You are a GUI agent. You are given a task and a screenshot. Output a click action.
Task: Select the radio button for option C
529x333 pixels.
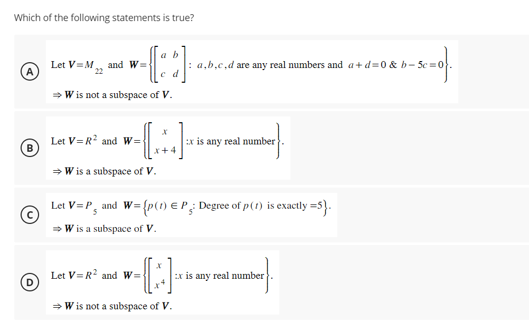[30, 214]
